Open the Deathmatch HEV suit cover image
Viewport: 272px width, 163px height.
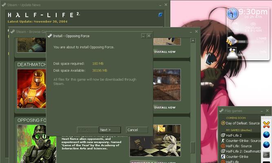tap(31, 88)
